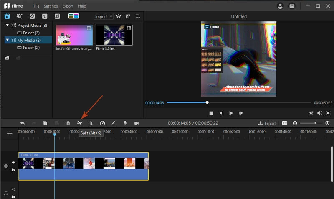Step to next frame
The height and width of the screenshot is (199, 334).
241,113
